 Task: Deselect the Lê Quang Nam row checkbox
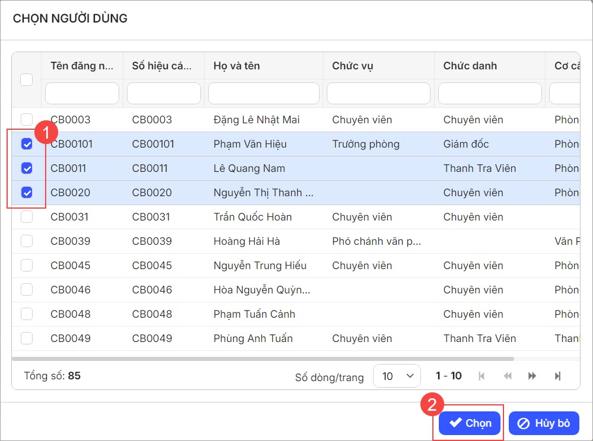27,168
